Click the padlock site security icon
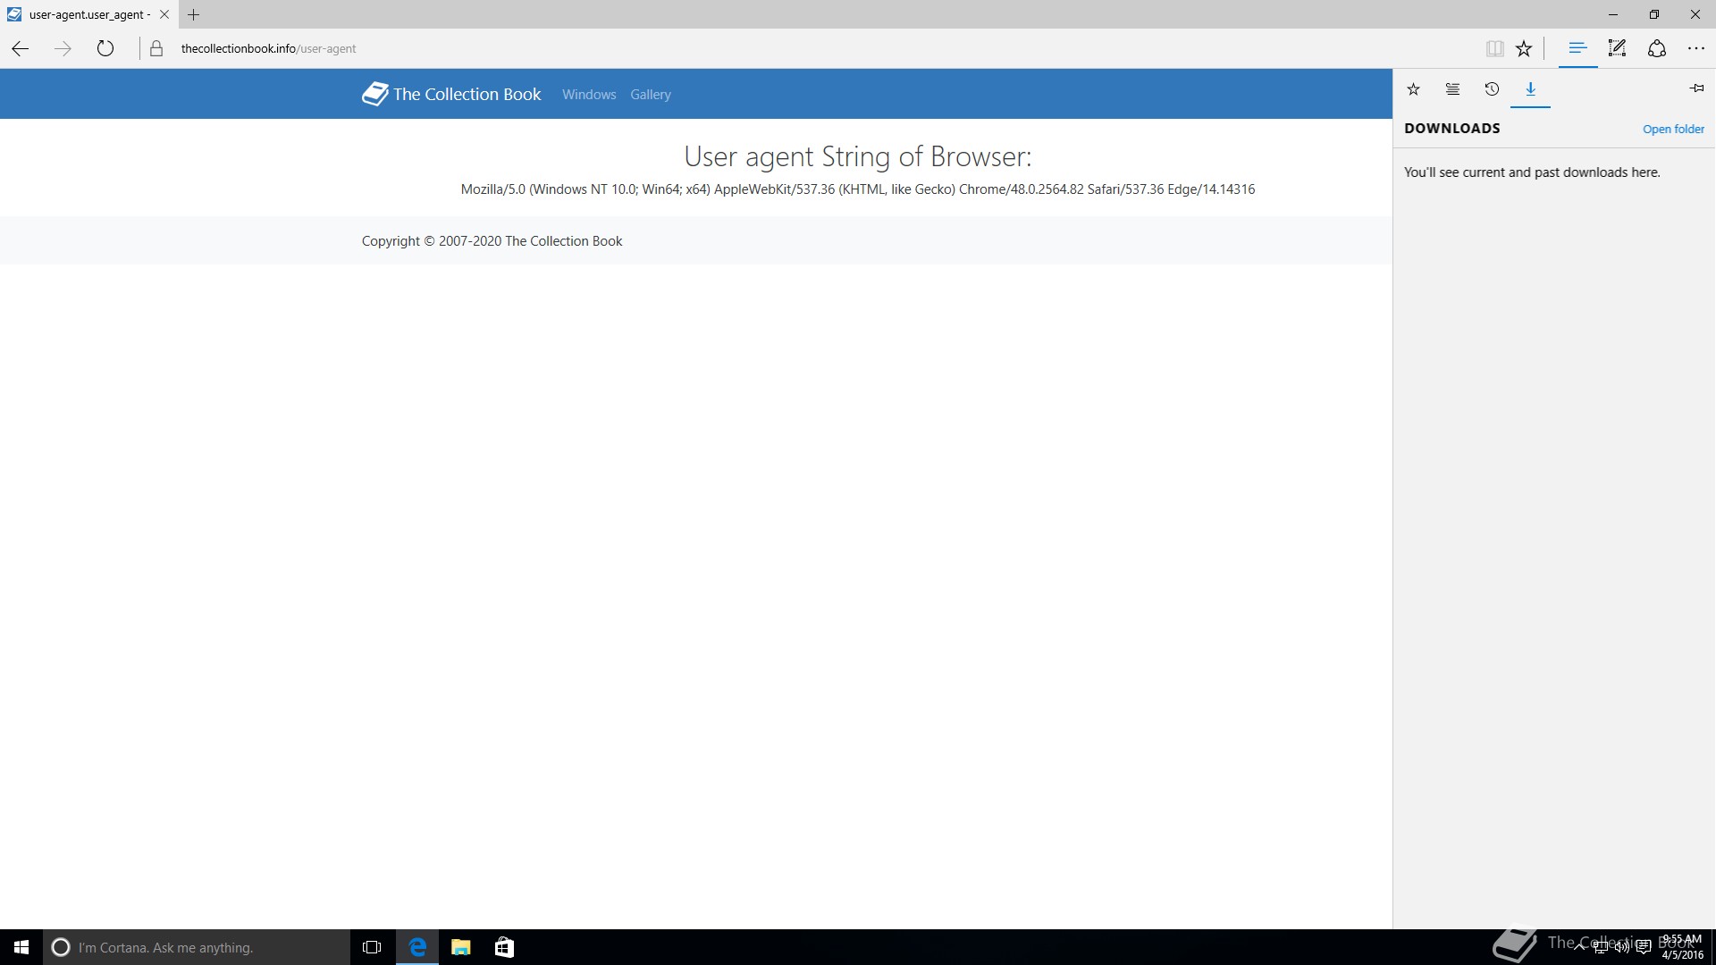 coord(156,48)
